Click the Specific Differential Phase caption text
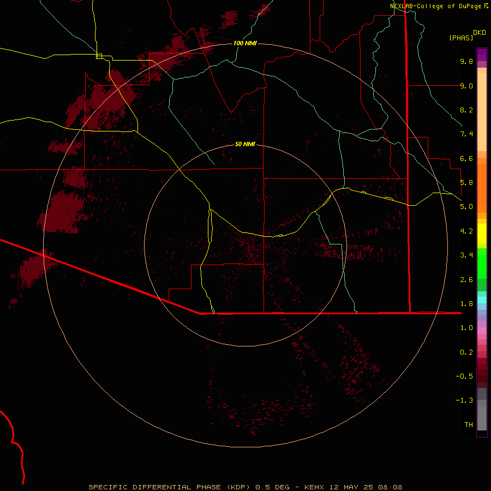Image resolution: width=491 pixels, height=491 pixels. [245, 487]
